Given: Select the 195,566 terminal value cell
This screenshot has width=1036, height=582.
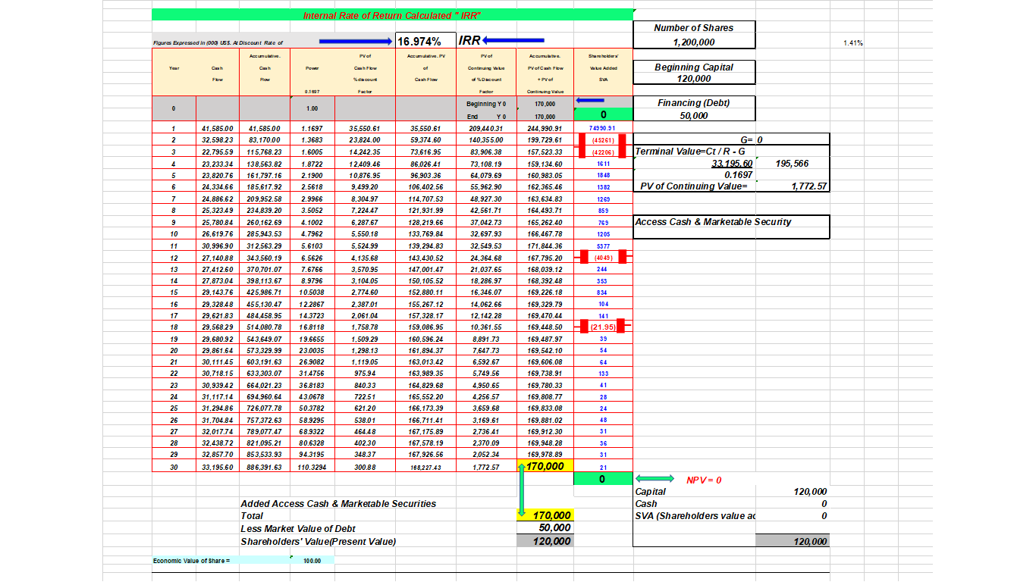Looking at the screenshot, I should coord(793,164).
